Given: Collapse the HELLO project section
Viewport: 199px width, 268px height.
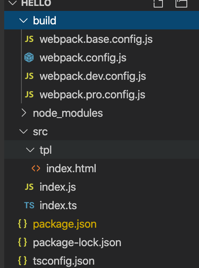Looking at the screenshot, I should [13, 3].
